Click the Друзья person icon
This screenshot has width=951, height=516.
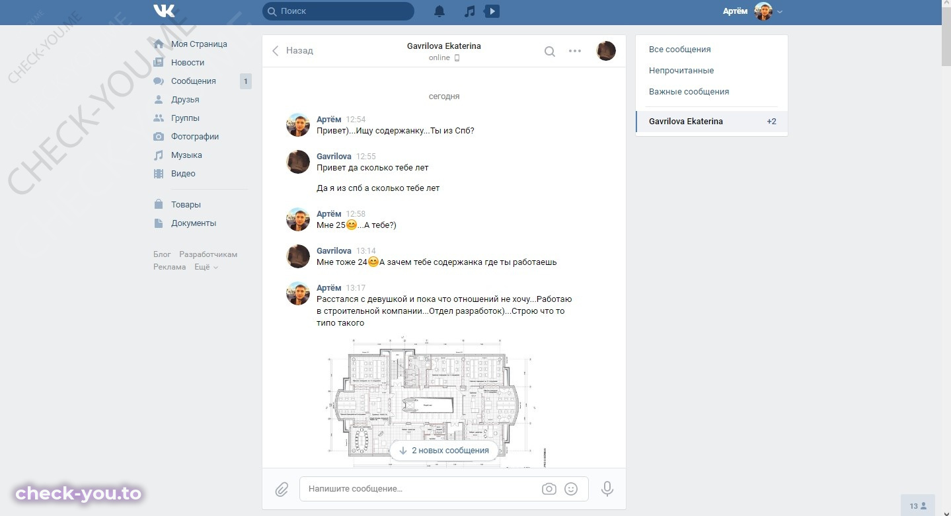click(159, 100)
